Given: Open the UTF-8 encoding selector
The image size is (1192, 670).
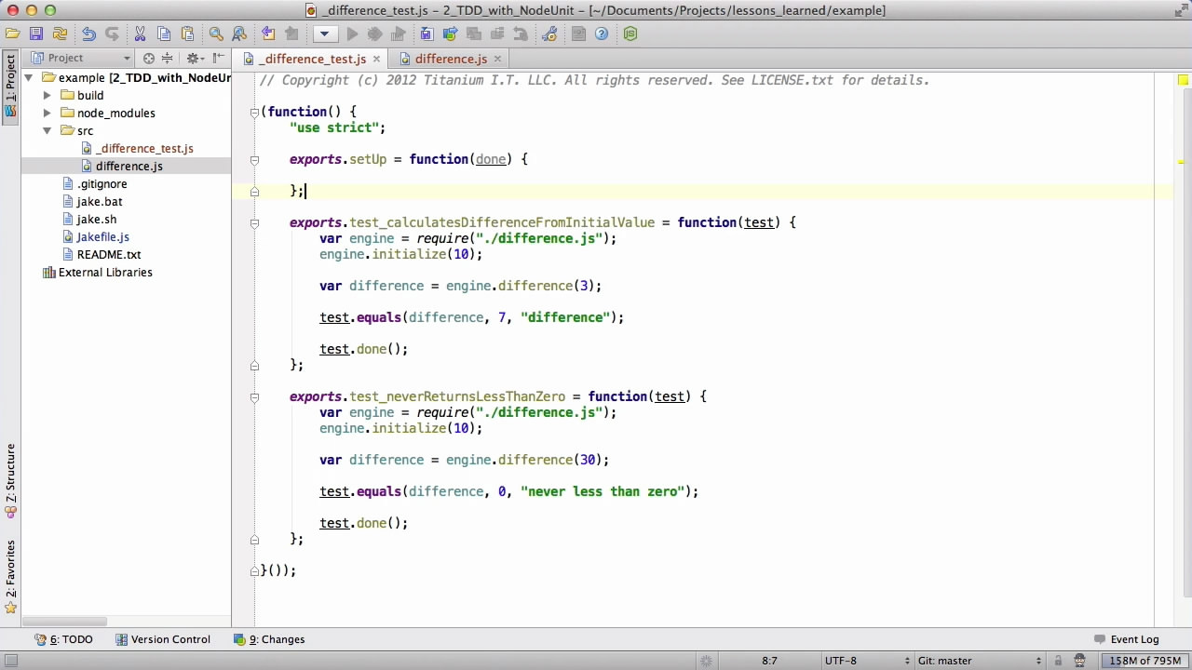Looking at the screenshot, I should pos(866,661).
